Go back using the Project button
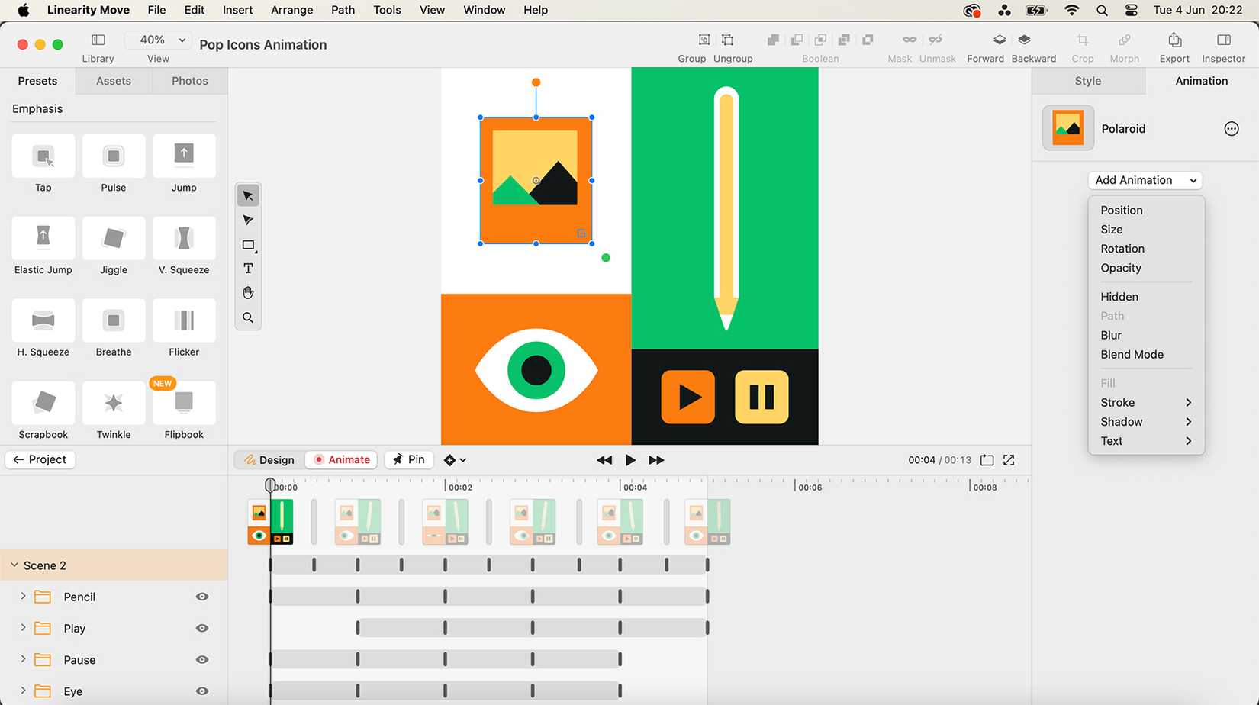The height and width of the screenshot is (705, 1259). point(40,459)
